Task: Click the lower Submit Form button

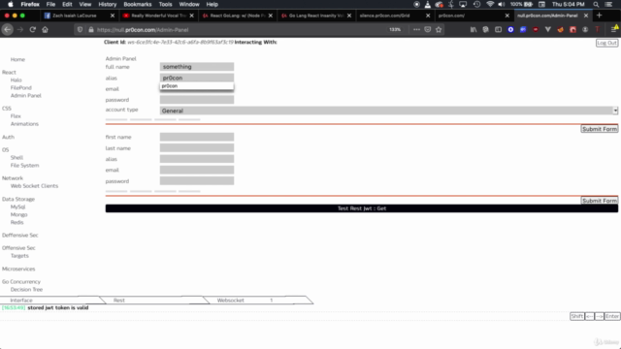Action: tap(600, 201)
